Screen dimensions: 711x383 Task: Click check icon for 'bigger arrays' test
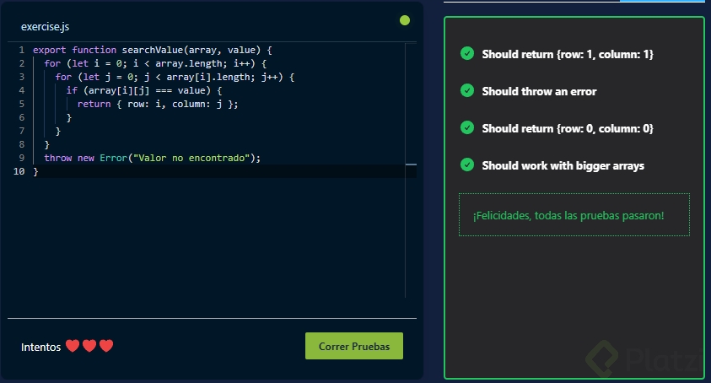(467, 165)
